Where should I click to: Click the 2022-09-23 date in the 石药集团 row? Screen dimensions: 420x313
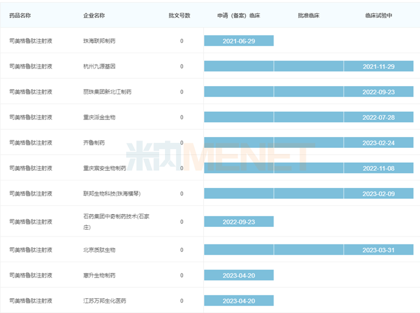point(239,222)
